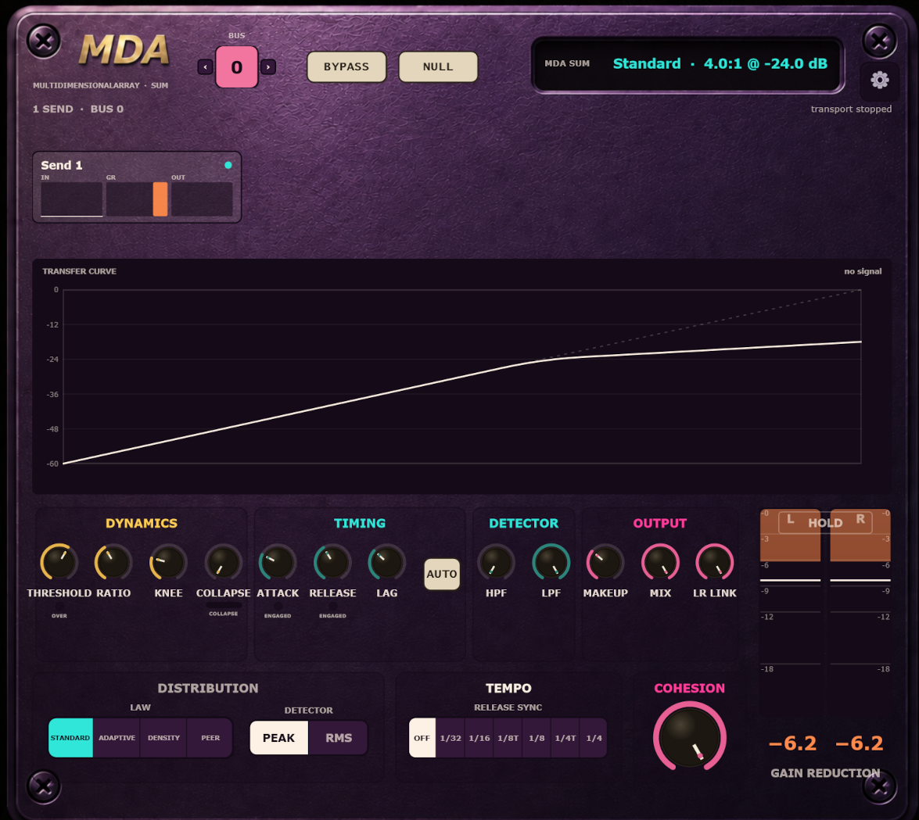919x820 pixels.
Task: Click the THRESHOLD knob
Action: tap(59, 562)
